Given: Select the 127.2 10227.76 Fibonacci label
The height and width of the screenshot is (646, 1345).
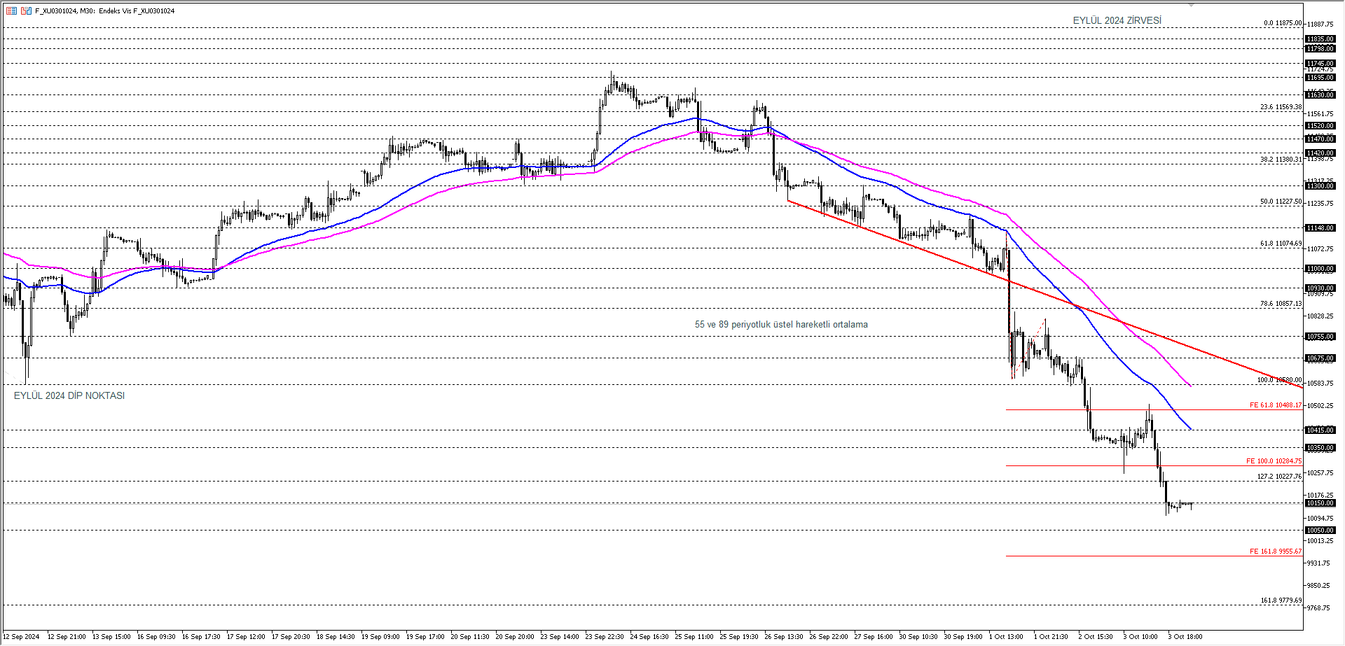Looking at the screenshot, I should pyautogui.click(x=1279, y=477).
